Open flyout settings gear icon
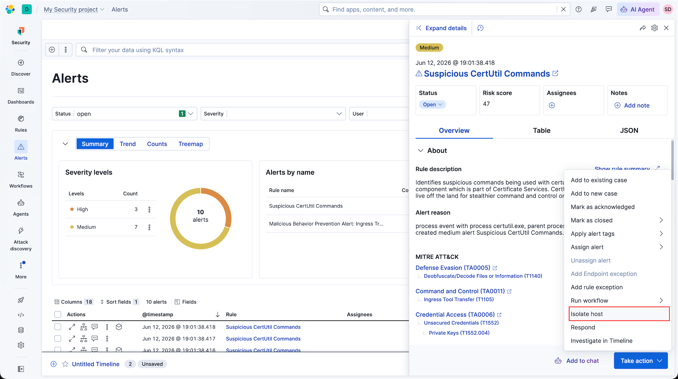The image size is (678, 379). pyautogui.click(x=654, y=28)
